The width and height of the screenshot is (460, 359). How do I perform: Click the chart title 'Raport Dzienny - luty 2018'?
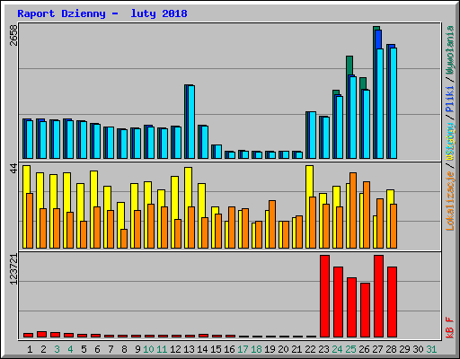tap(102, 13)
